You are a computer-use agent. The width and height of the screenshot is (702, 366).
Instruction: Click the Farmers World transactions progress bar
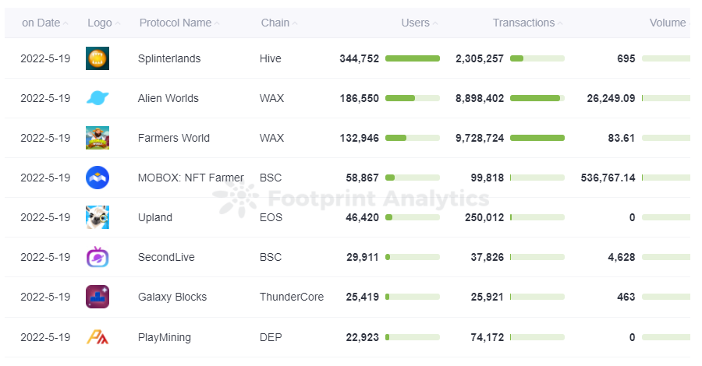click(x=537, y=138)
